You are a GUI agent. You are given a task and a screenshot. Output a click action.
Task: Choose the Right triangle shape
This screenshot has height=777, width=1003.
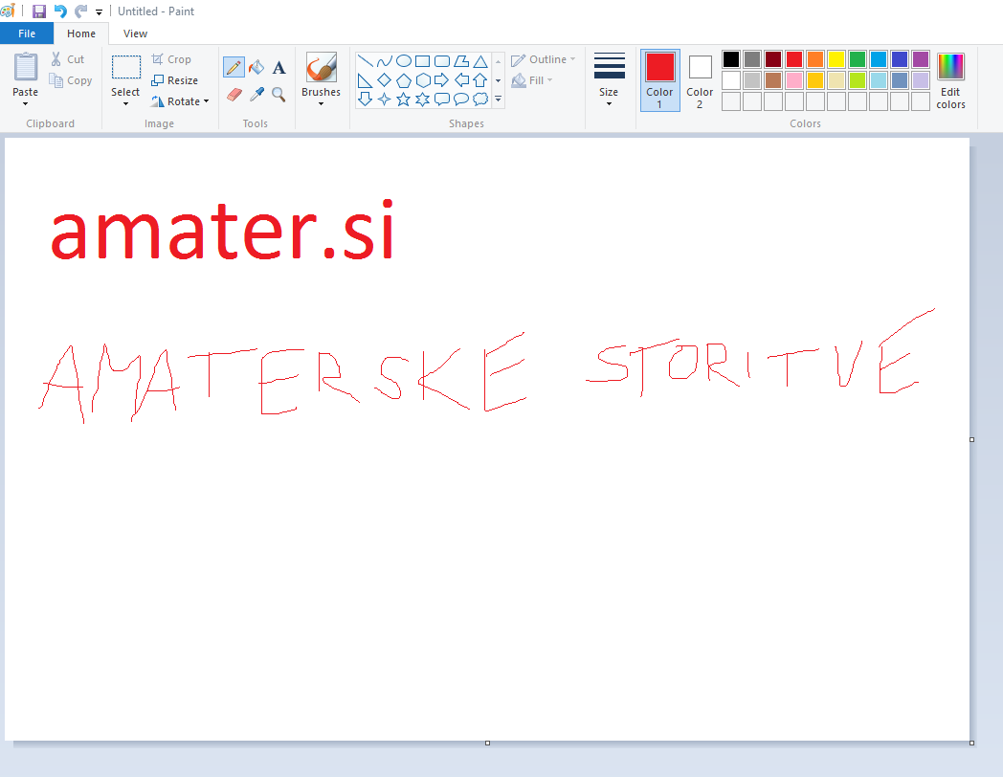point(366,80)
